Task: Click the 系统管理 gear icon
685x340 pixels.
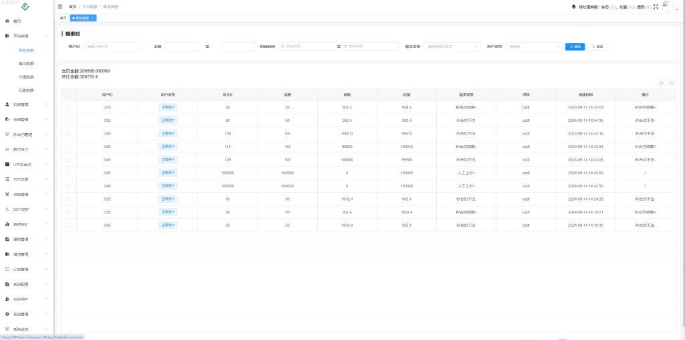Action: [x=7, y=314]
